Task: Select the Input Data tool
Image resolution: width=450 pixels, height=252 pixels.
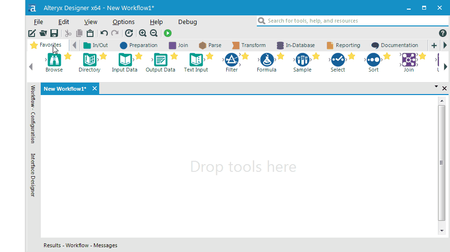Action: point(125,63)
